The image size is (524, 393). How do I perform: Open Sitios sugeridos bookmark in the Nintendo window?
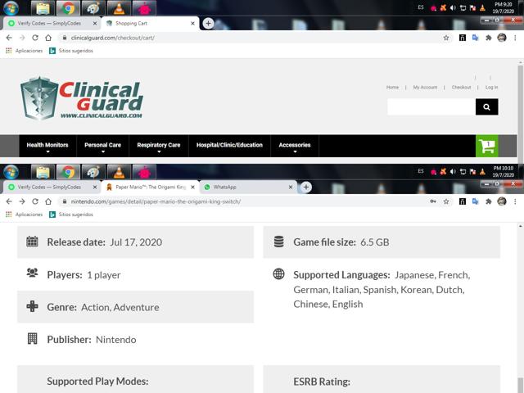(x=71, y=215)
